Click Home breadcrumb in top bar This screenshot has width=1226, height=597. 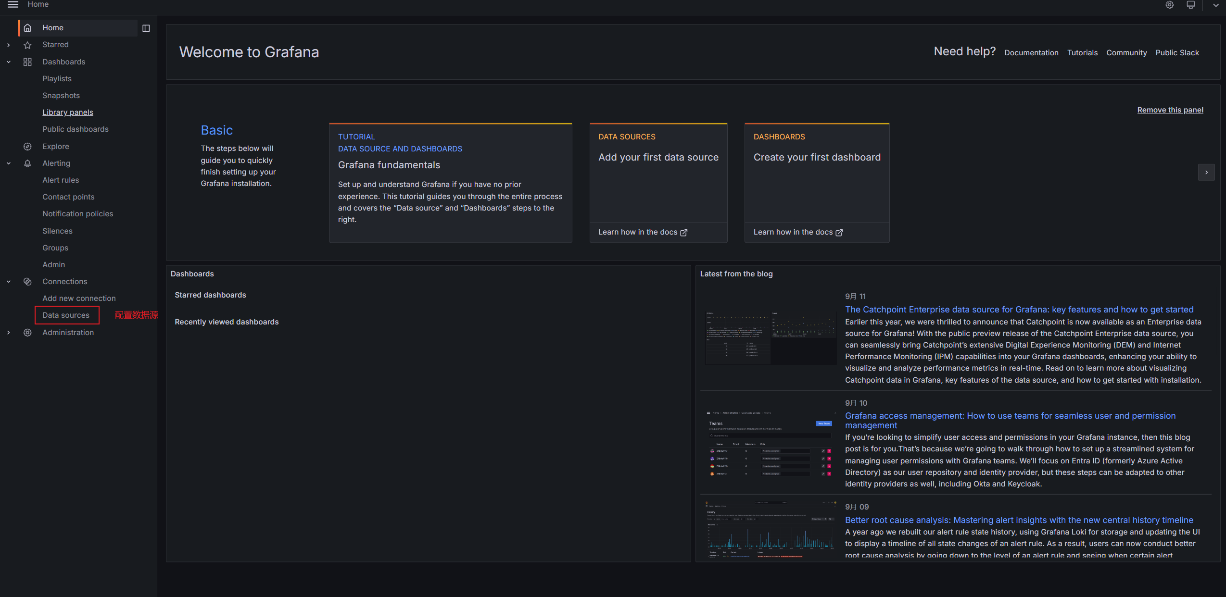(x=38, y=4)
